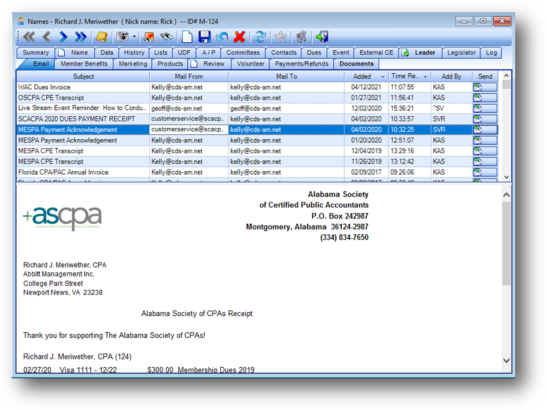Click the Time Received column sort arrow
Image resolution: width=547 pixels, height=410 pixels.
tap(426, 77)
